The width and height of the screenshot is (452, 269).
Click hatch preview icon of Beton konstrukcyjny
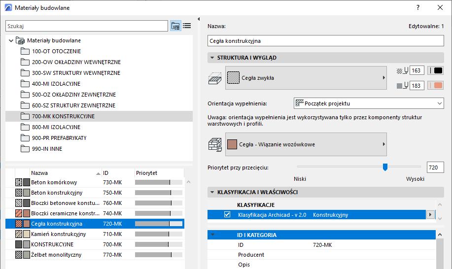[x=19, y=193]
